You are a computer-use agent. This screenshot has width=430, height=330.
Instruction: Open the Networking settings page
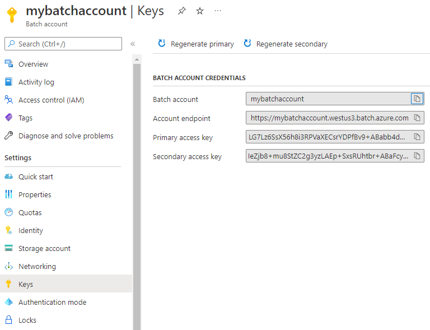[x=37, y=266]
